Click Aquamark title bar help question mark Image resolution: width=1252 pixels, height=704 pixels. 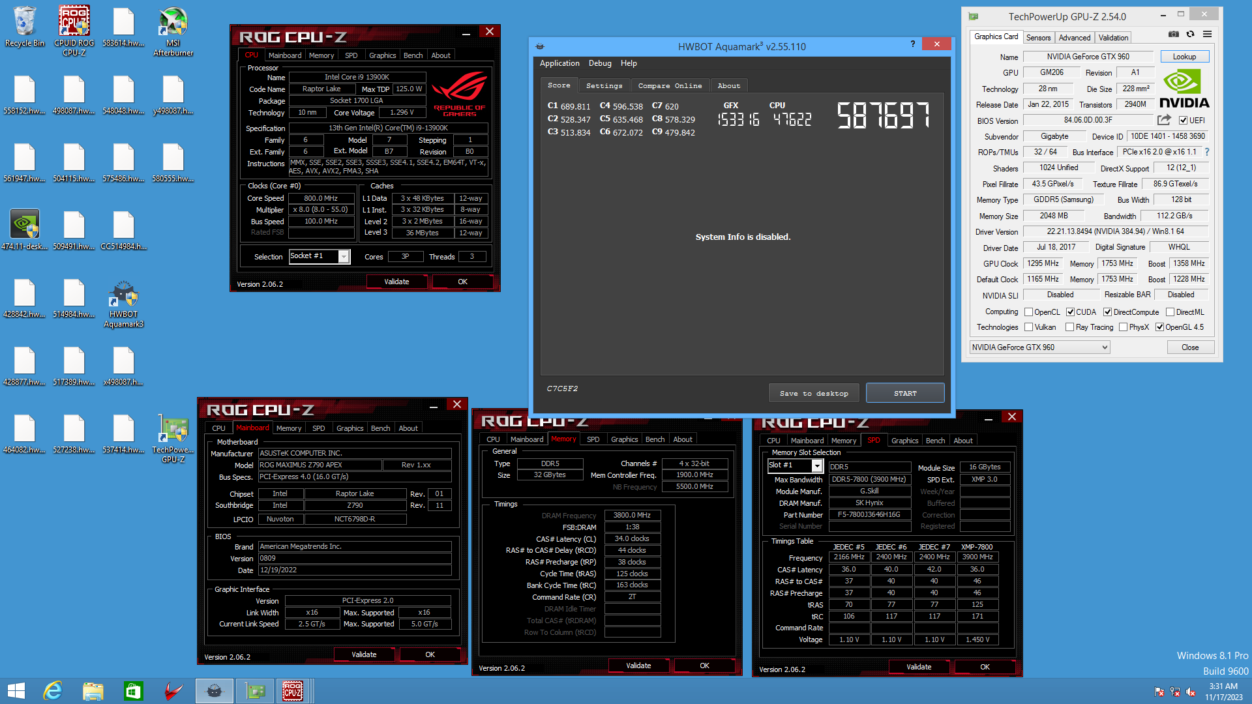[x=912, y=44]
